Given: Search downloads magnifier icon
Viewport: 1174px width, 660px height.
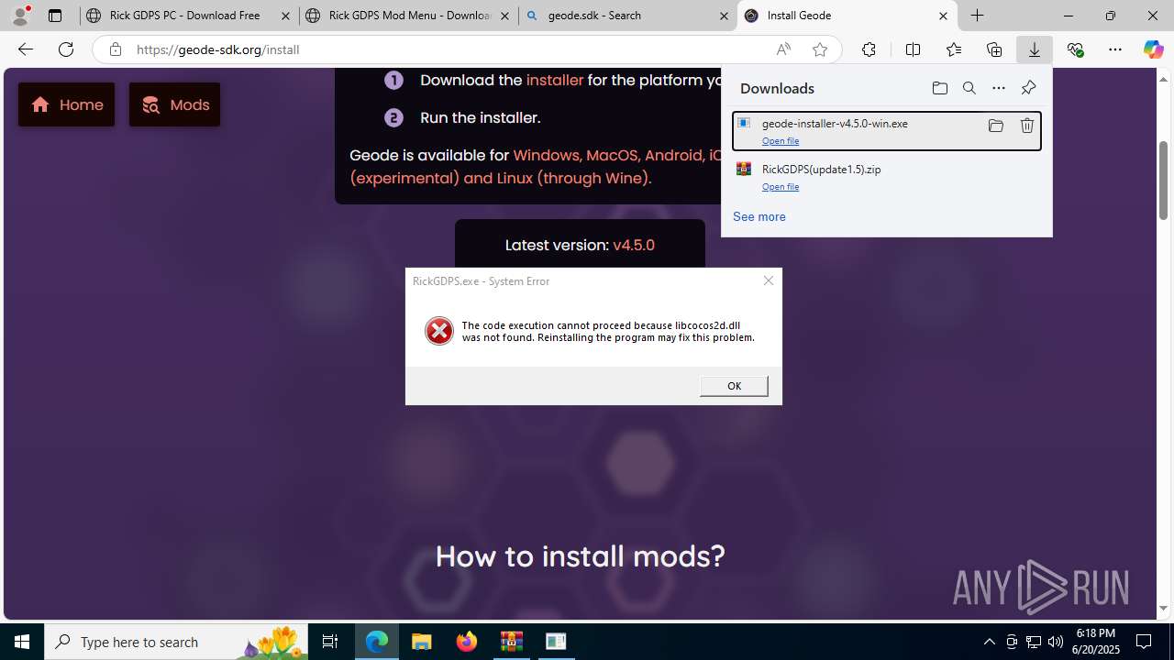Looking at the screenshot, I should coord(969,88).
